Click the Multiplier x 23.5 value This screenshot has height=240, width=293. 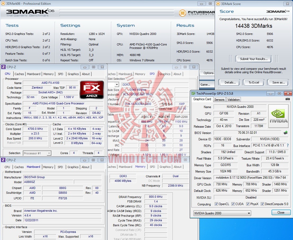tap(35, 133)
